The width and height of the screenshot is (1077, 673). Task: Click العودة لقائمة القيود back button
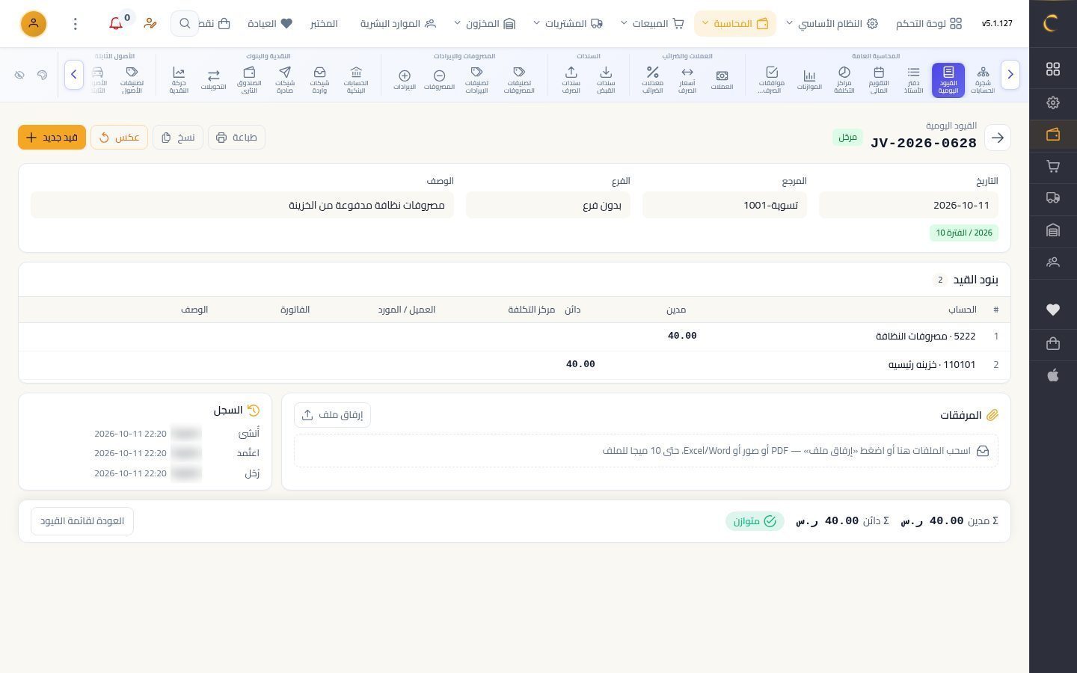(82, 521)
